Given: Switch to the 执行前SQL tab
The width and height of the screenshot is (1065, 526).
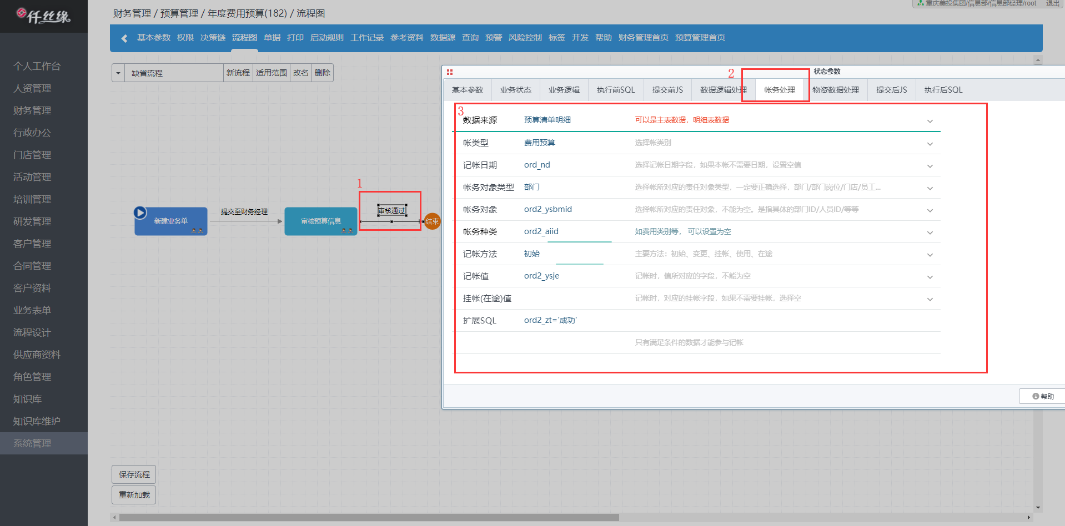Looking at the screenshot, I should (615, 90).
